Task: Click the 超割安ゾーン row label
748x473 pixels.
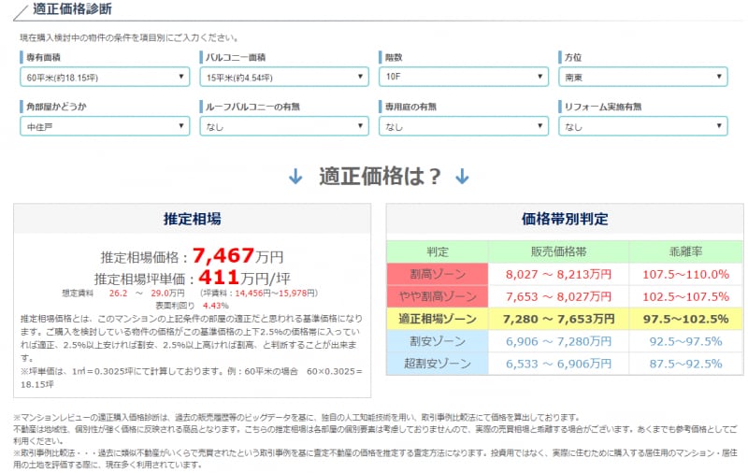Action: pyautogui.click(x=438, y=364)
